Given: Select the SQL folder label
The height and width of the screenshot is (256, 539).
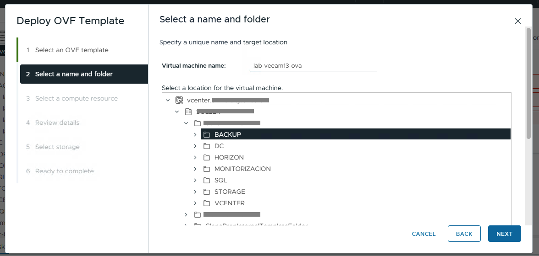Looking at the screenshot, I should (x=221, y=180).
